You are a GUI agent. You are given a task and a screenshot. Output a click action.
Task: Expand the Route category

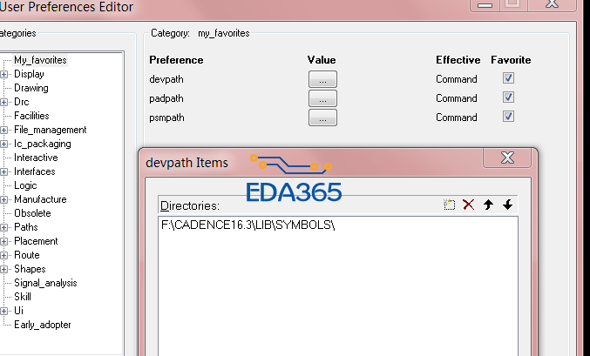pyautogui.click(x=3, y=255)
